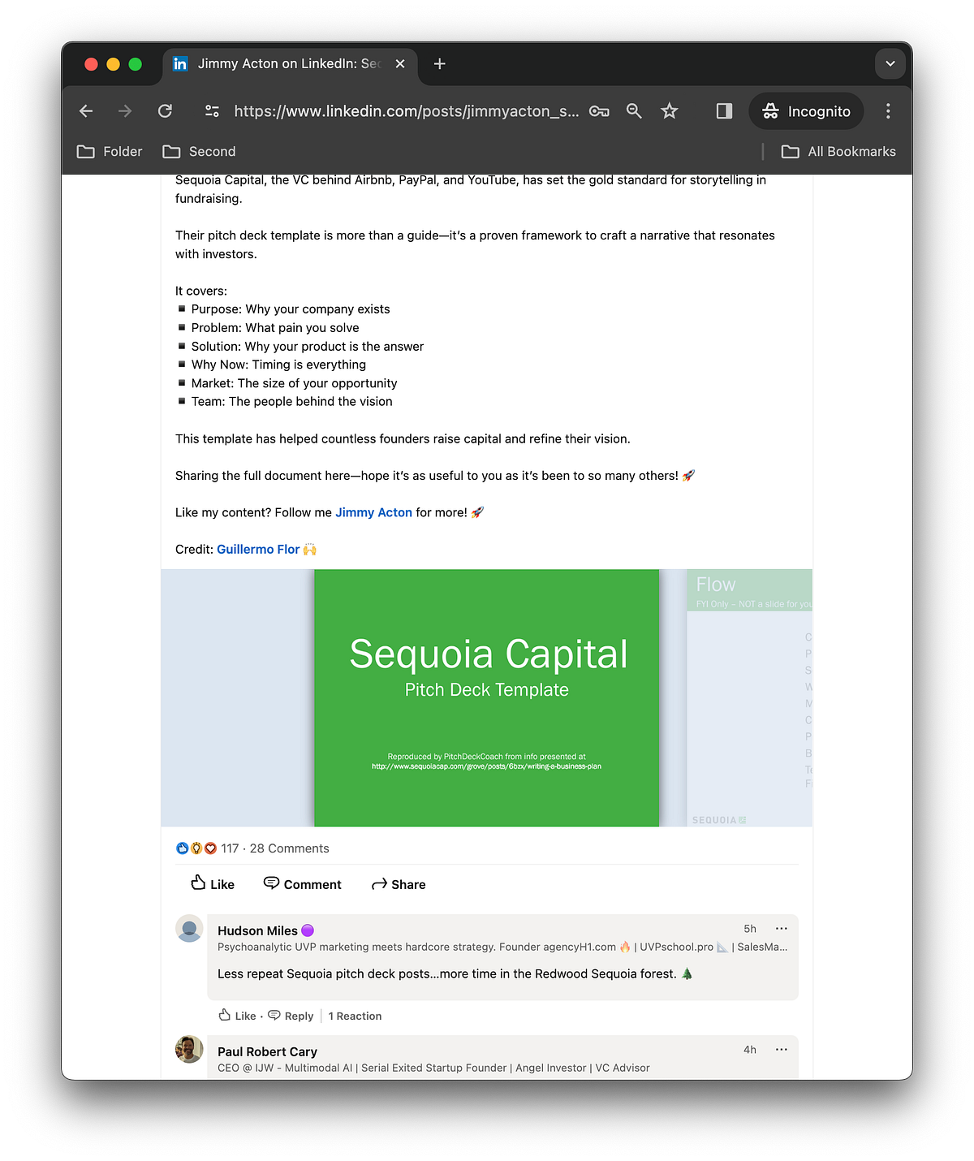Like the Sequoia pitch deck post
Viewport: 974px width, 1161px height.
point(213,884)
